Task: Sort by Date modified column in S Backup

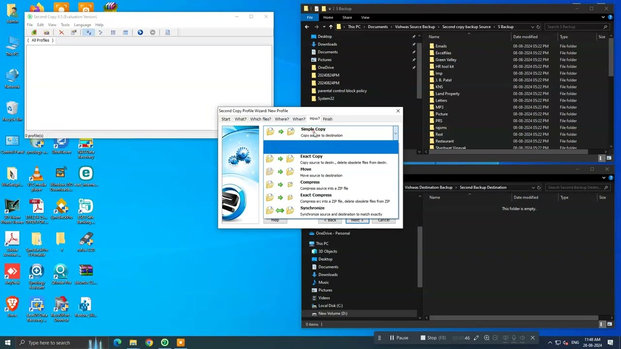Action: [x=525, y=37]
